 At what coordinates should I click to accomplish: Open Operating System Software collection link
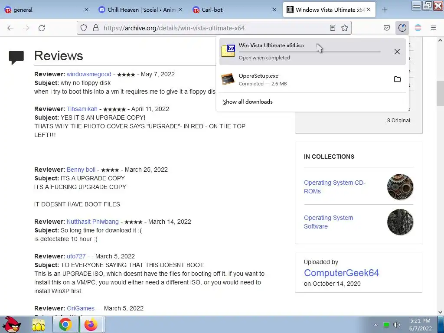[x=329, y=222]
